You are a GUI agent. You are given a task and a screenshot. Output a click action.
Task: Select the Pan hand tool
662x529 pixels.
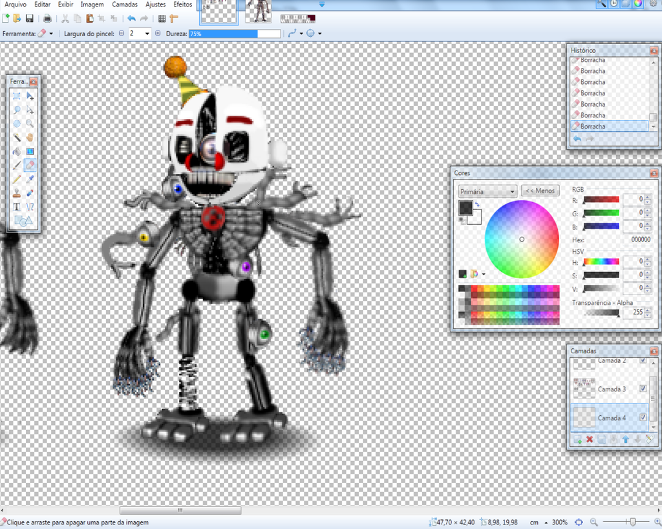tap(30, 138)
